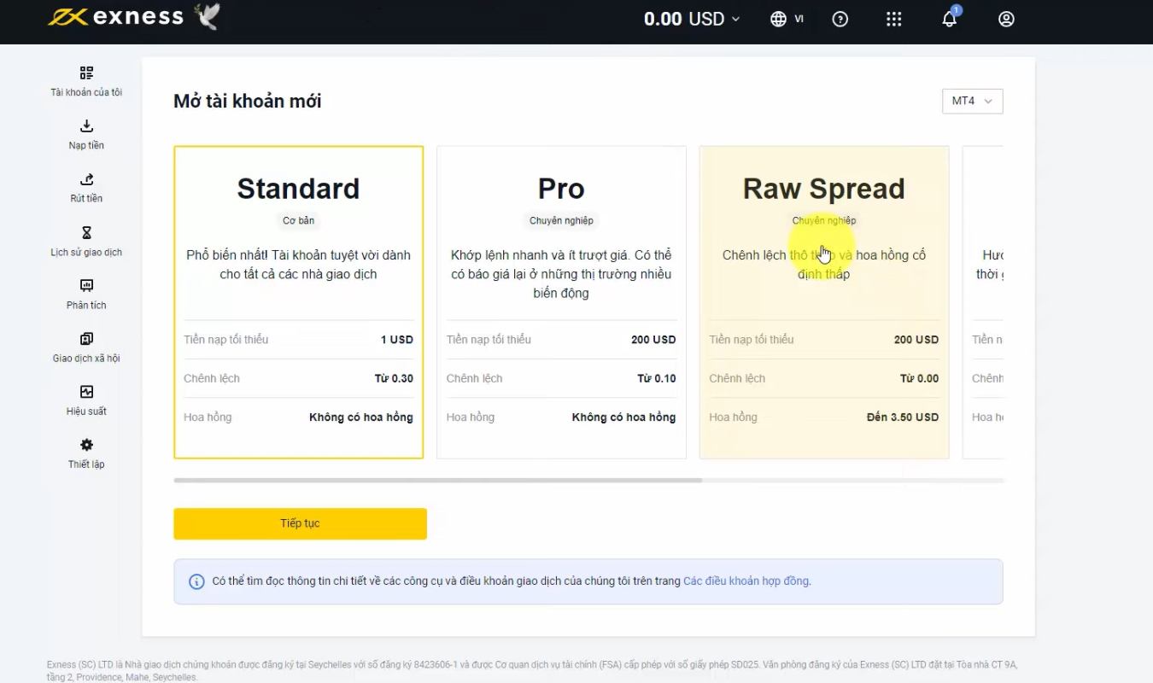This screenshot has height=683, width=1153.
Task: Open the notifications bell icon
Action: 949,19
